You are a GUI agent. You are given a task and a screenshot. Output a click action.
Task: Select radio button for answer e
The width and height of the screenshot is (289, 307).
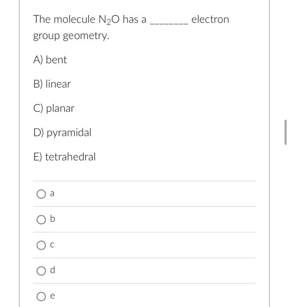click(41, 296)
